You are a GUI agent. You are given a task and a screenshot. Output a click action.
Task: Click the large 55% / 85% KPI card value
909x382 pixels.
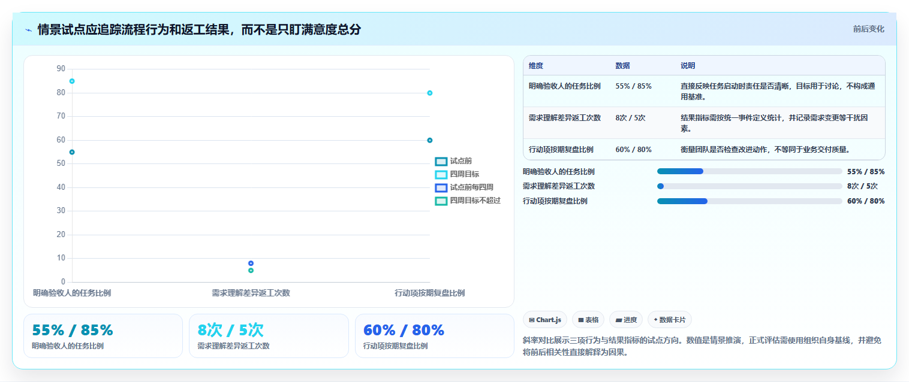pos(73,330)
